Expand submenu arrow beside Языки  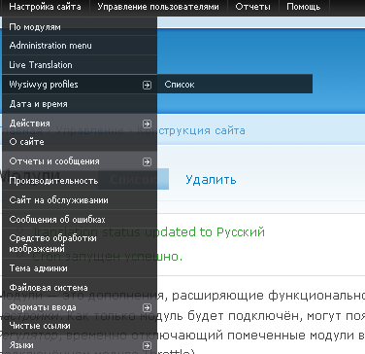(x=147, y=345)
